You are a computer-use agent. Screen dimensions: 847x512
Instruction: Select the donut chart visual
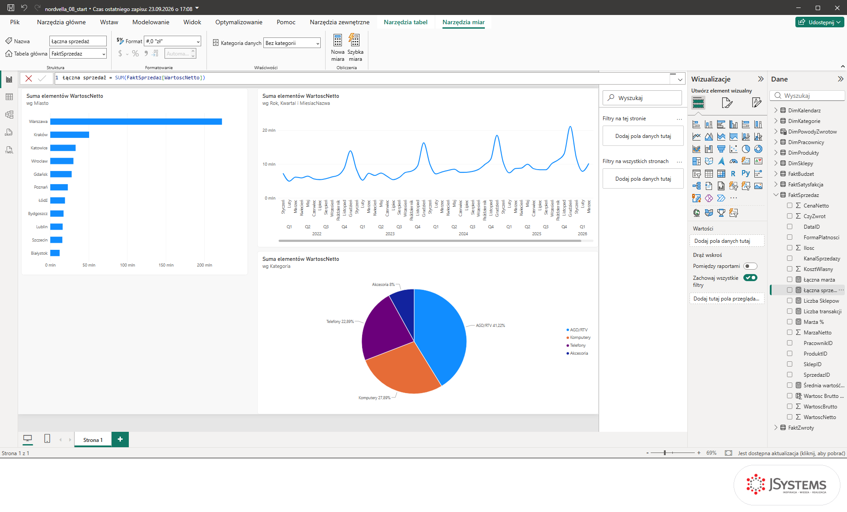click(x=758, y=149)
